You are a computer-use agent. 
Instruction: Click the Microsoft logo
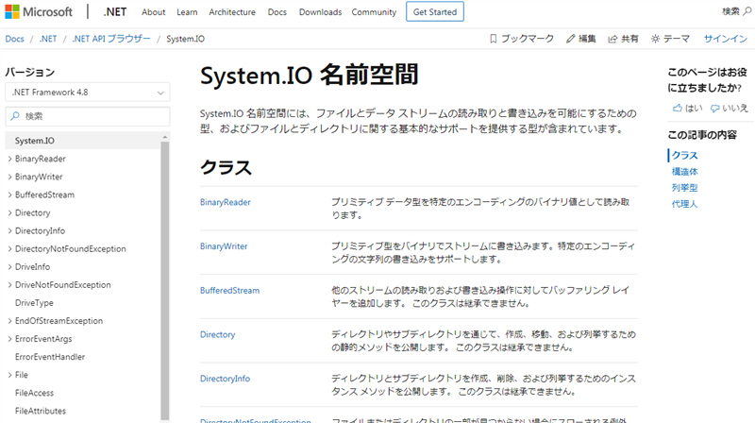point(39,11)
